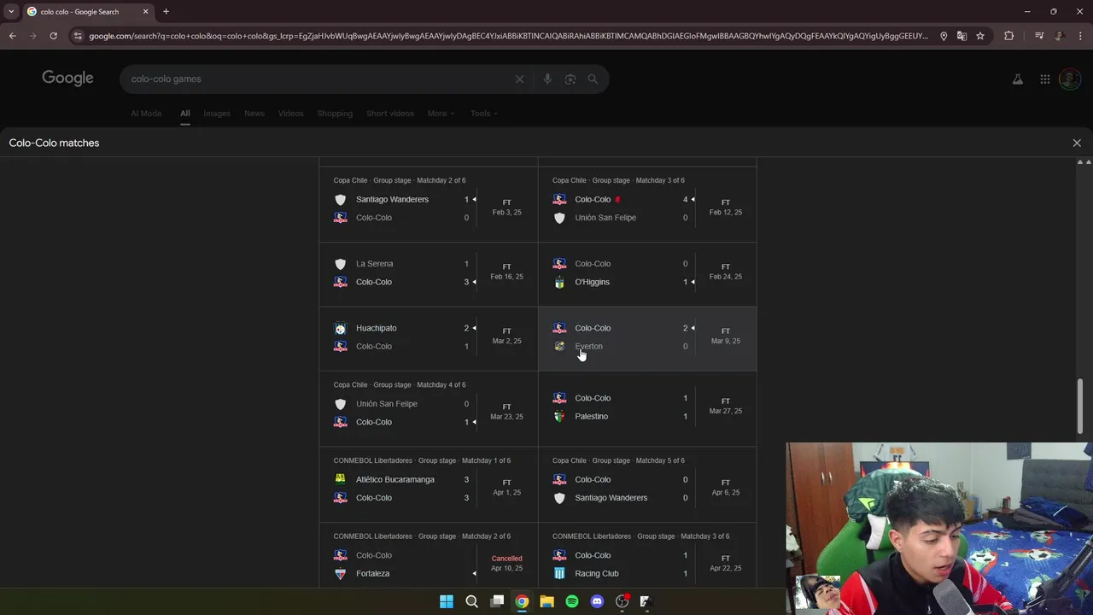Switch to Shopping tab
This screenshot has height=615, width=1093.
tap(335, 114)
